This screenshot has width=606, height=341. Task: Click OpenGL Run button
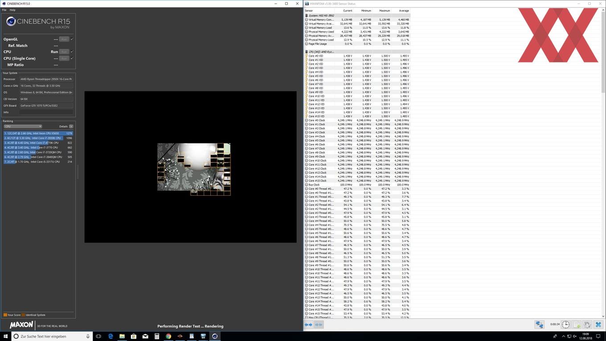64,39
